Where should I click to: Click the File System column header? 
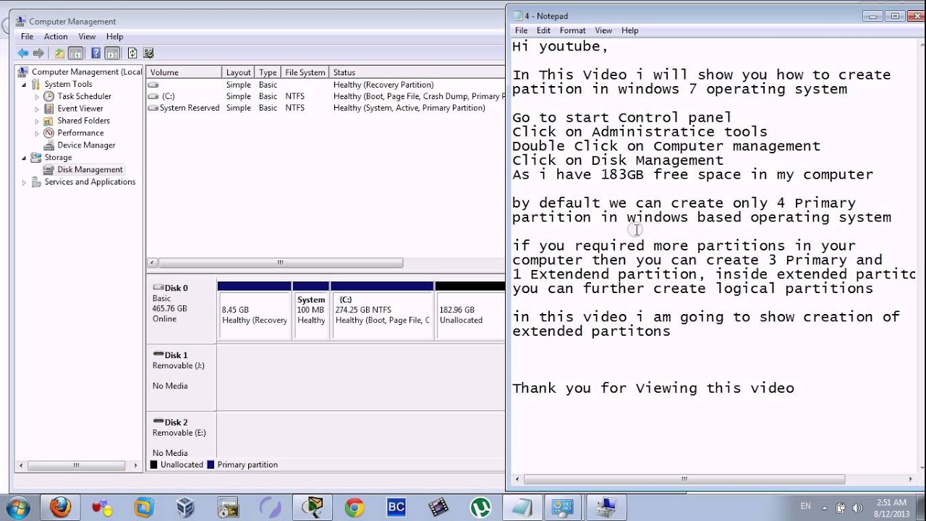pyautogui.click(x=305, y=72)
